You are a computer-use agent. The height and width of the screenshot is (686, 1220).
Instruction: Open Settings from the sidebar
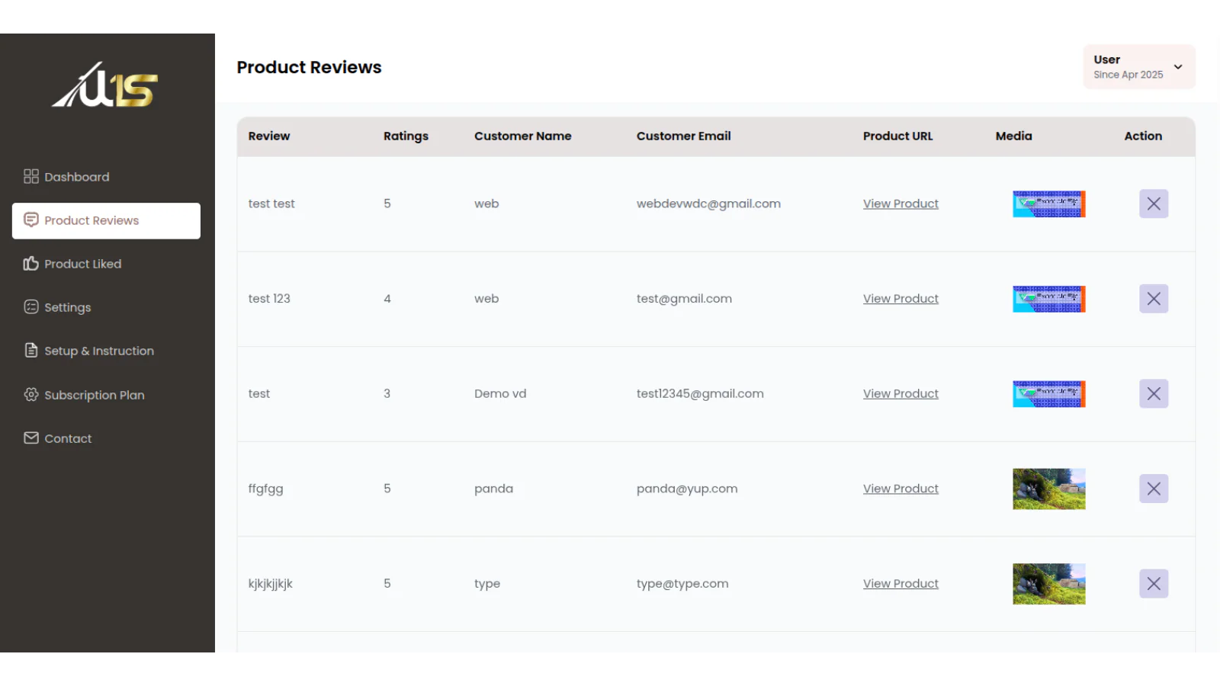point(57,307)
